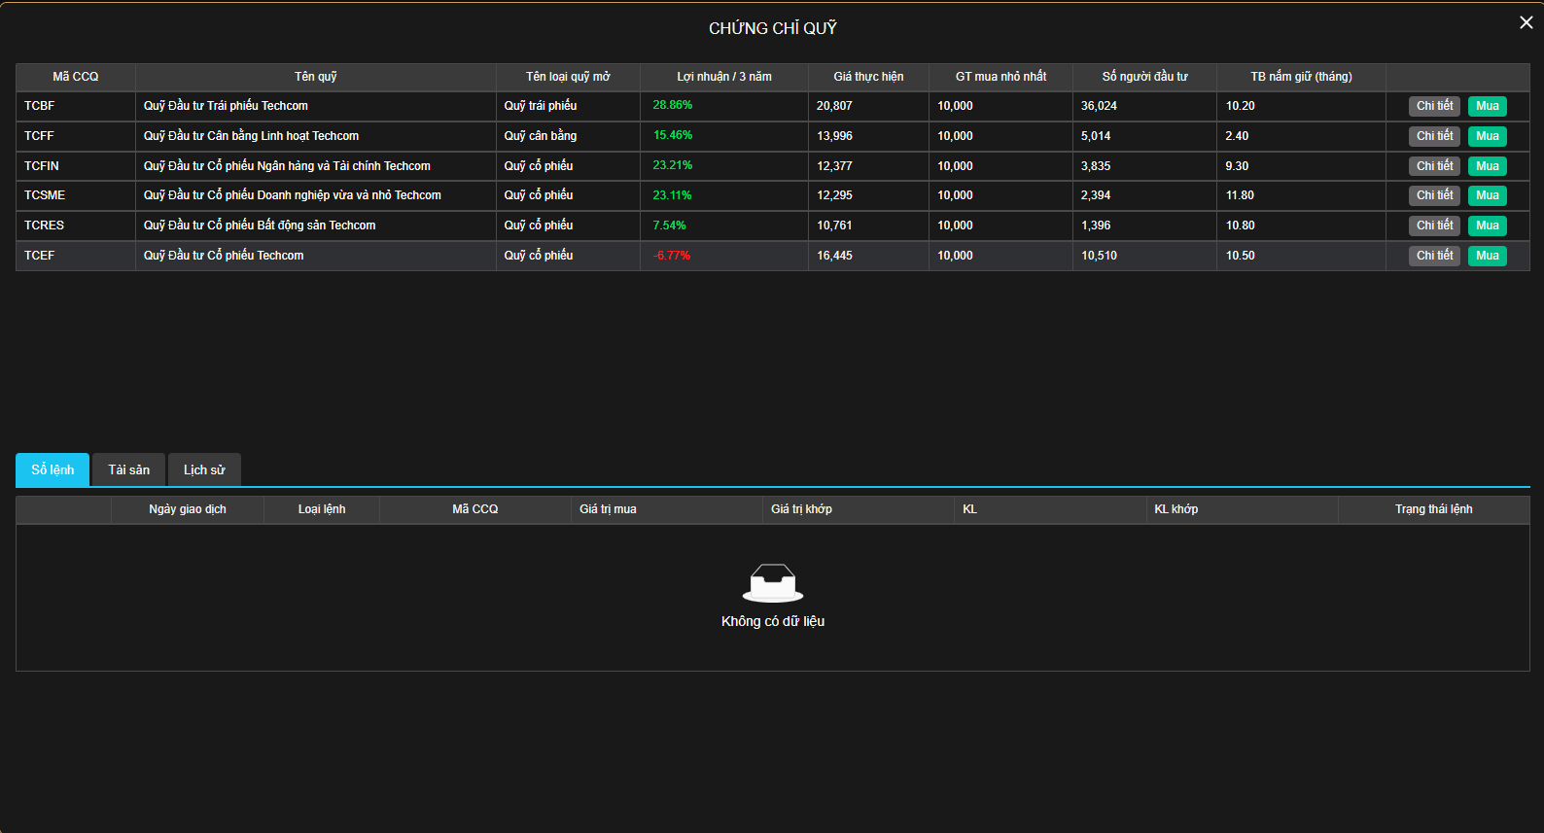This screenshot has width=1544, height=833.
Task: Click Quỹ Đầu tư Cân bằng Linh hoạt Techcom
Action: 251,136
